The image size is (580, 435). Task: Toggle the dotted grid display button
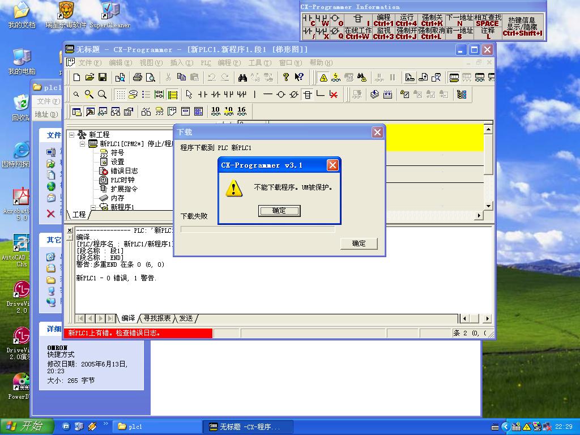point(120,95)
